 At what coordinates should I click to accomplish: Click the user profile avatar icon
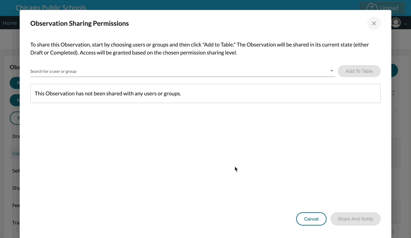tap(396, 23)
